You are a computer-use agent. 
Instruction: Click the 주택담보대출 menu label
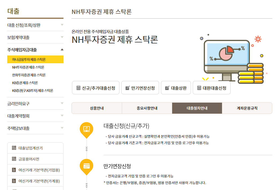click(18, 128)
